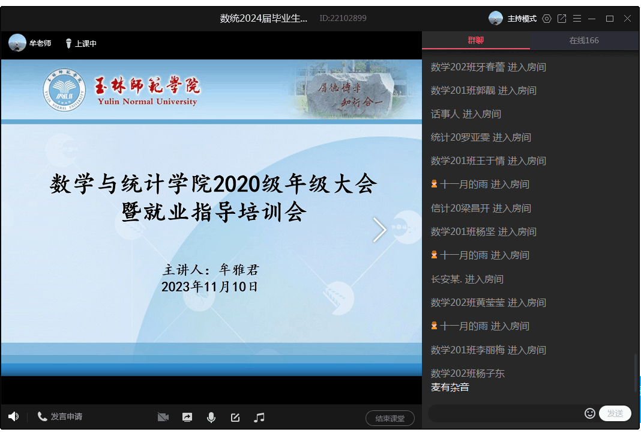Mute the microphone in bottom toolbar
The width and height of the screenshot is (641, 432).
211,417
